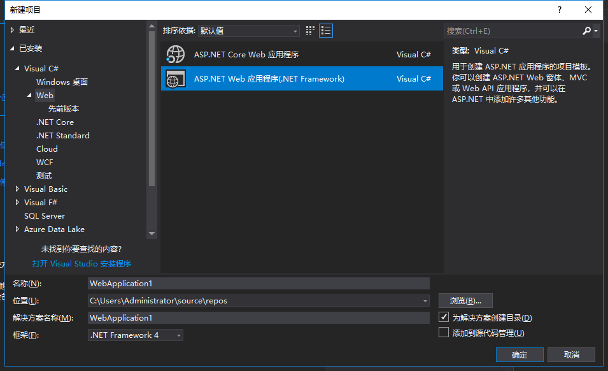Collapse the Installed node

[12, 48]
